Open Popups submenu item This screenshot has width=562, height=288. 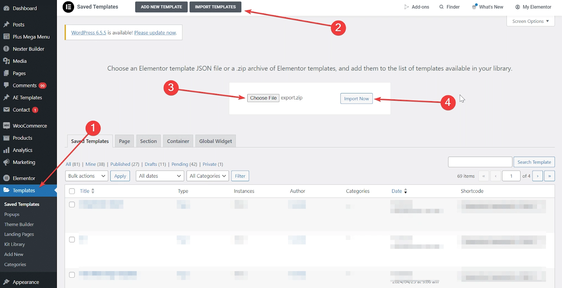[x=12, y=214]
